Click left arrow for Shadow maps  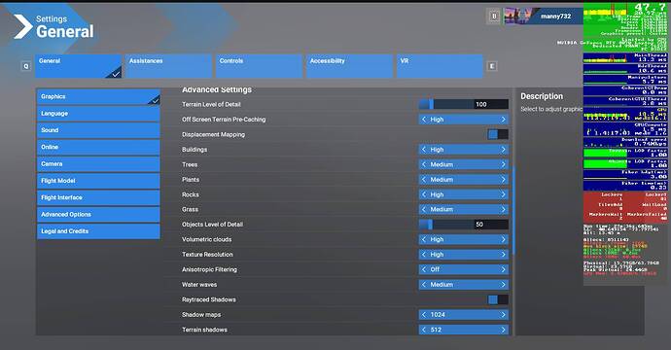tap(424, 314)
